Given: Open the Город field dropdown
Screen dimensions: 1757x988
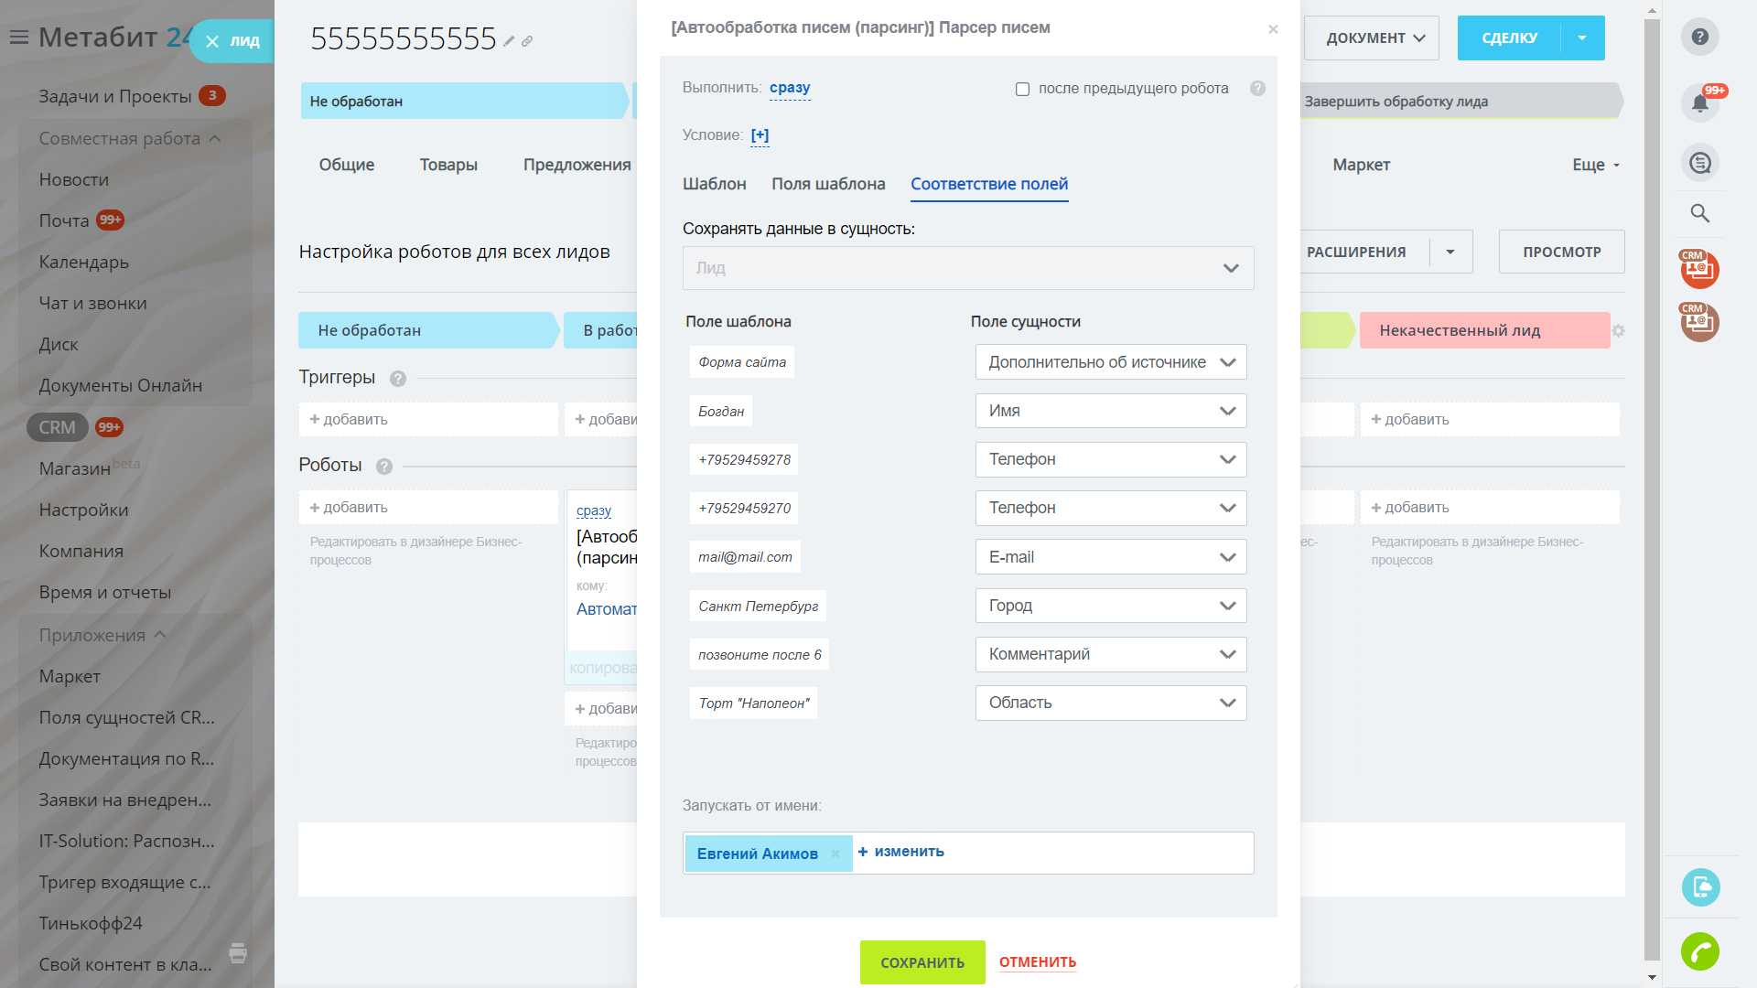Looking at the screenshot, I should click(1110, 606).
